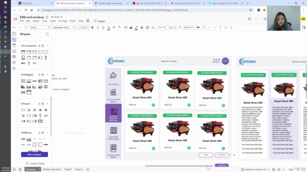Viewport: 307px width, 172px height.
Task: Open the Body text style dropdown
Action: [x=40, y=28]
